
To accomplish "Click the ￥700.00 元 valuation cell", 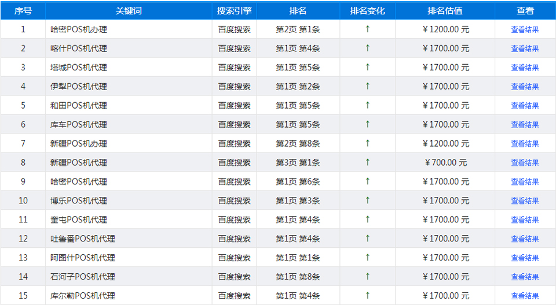I will tap(445, 162).
